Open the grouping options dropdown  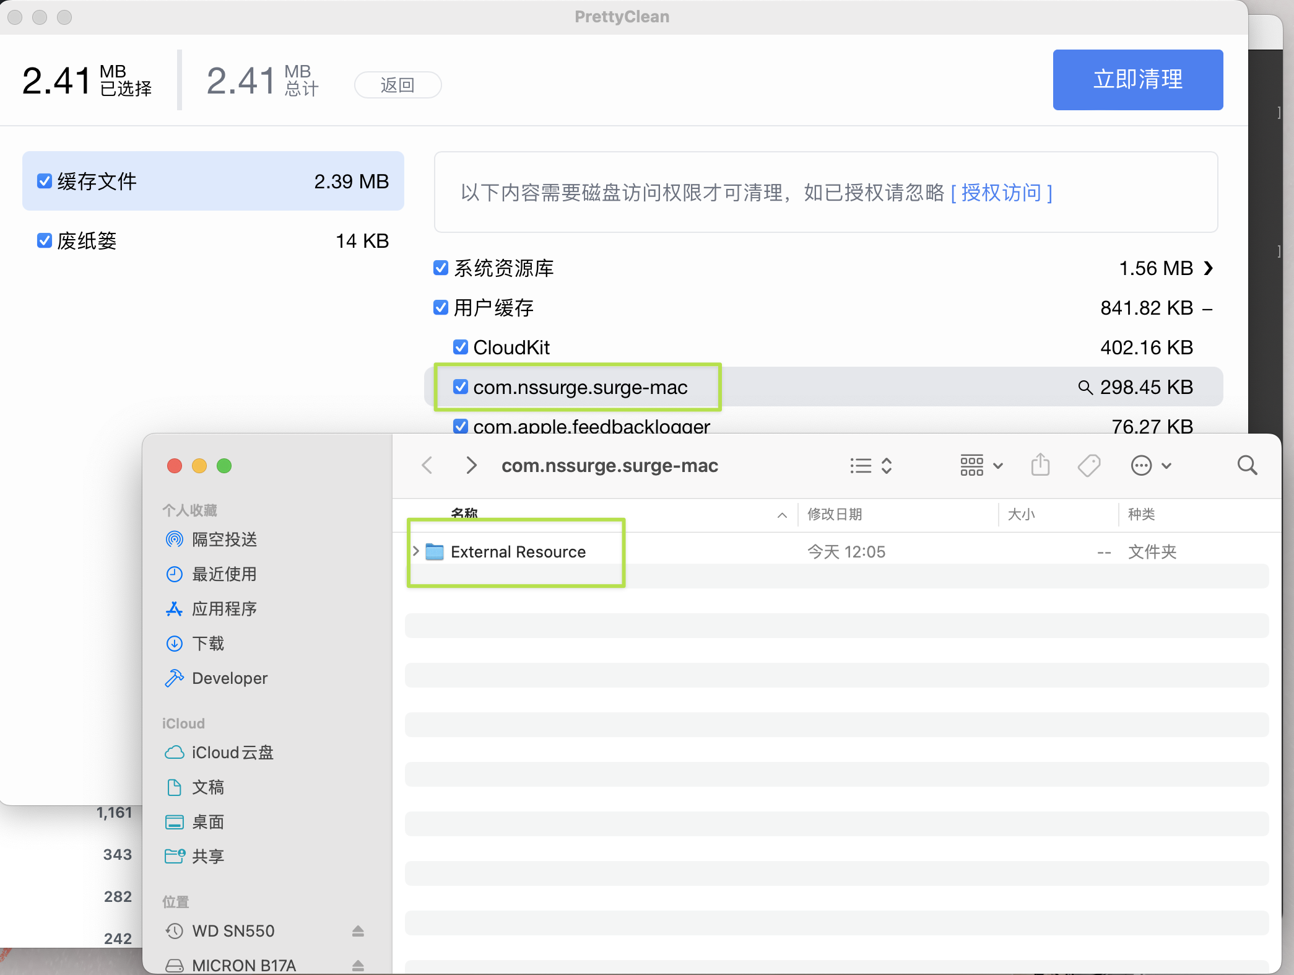pyautogui.click(x=981, y=465)
